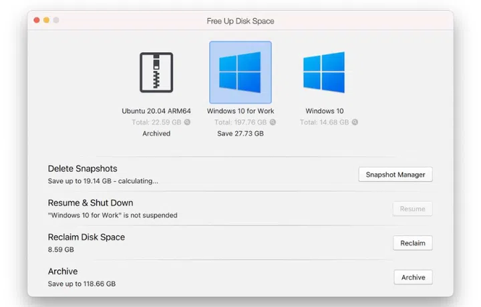This screenshot has width=481, height=307.
Task: Click the "Free Up Disk Space" window title
Action: [x=240, y=21]
